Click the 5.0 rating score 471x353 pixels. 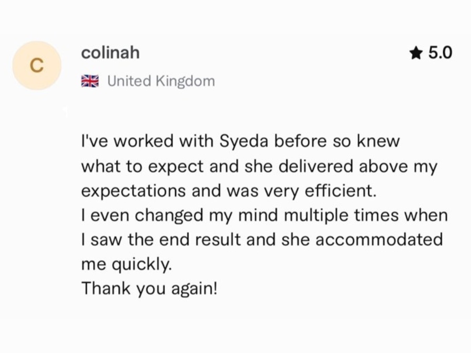point(440,53)
